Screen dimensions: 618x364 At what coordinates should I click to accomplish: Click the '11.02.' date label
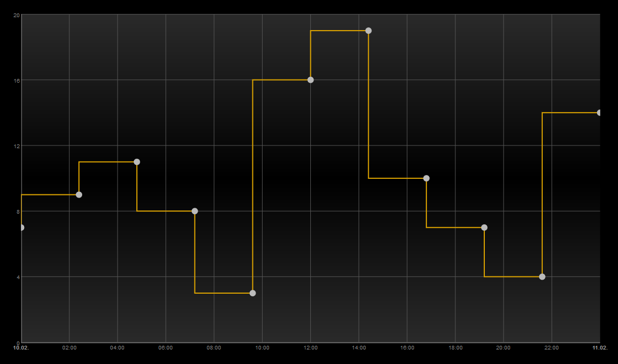600,348
